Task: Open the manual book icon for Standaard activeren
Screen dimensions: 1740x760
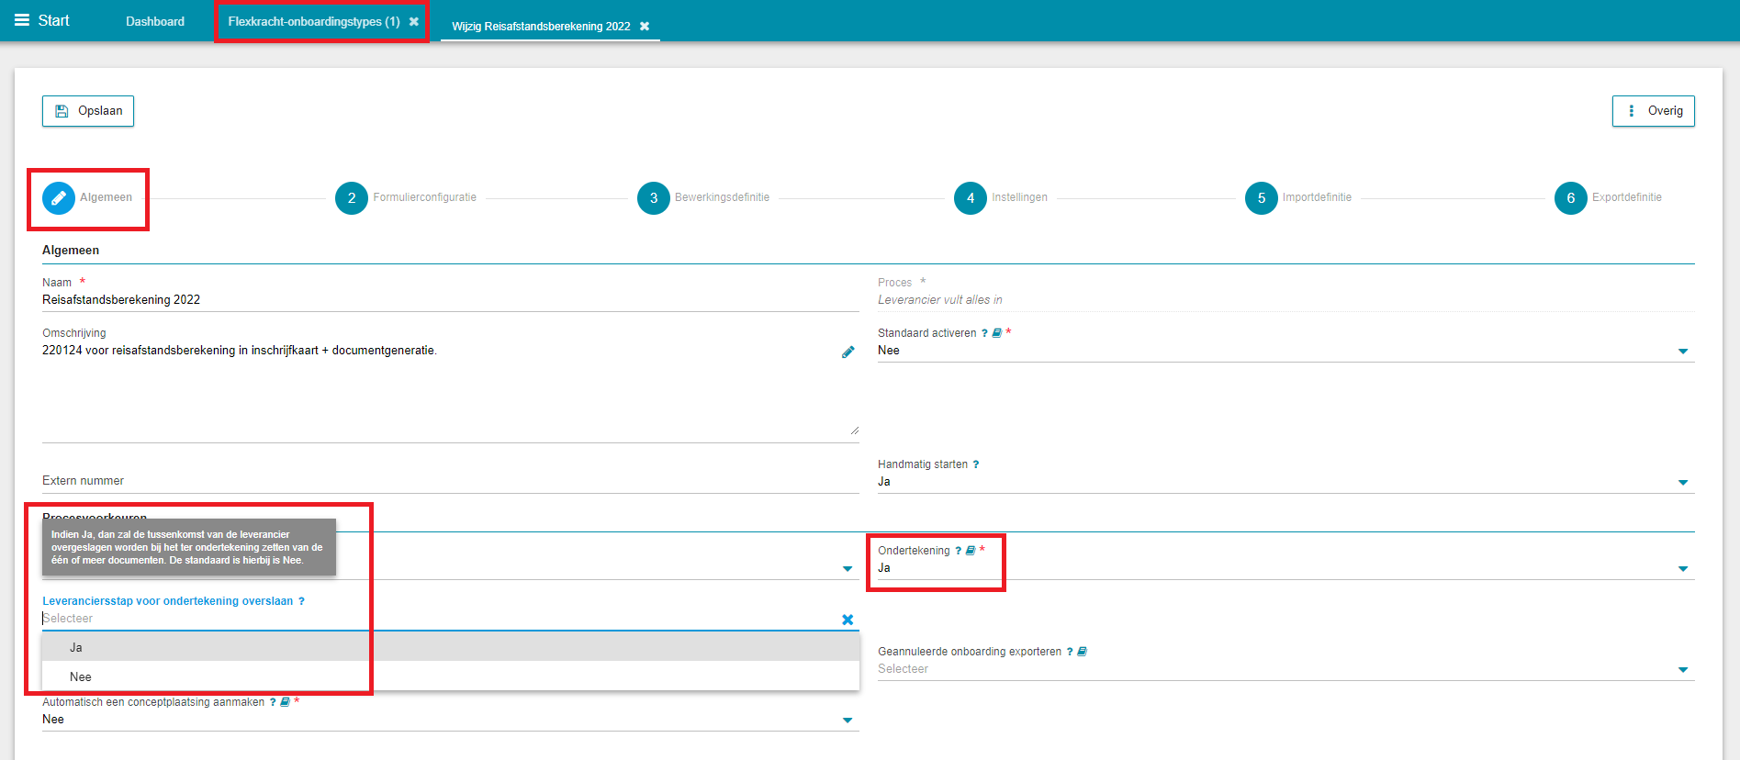Action: pos(996,333)
